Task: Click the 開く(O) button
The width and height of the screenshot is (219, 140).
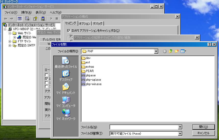Action: pos(203,127)
